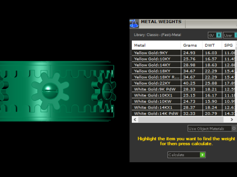This screenshot has height=177, width=237.
Task: Sort by the Grams column header
Action: [192, 45]
